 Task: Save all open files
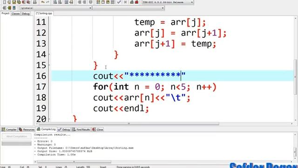click(19, 2)
